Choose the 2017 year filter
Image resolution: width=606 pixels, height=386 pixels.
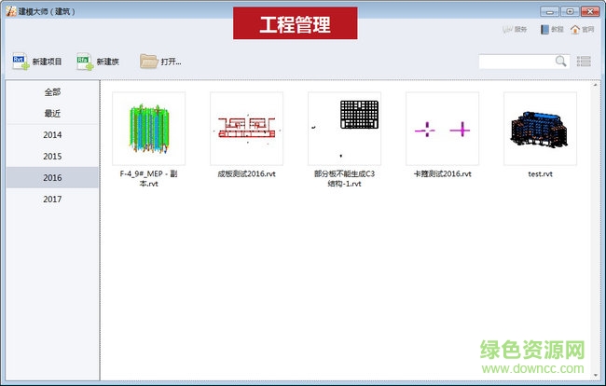[x=52, y=200]
